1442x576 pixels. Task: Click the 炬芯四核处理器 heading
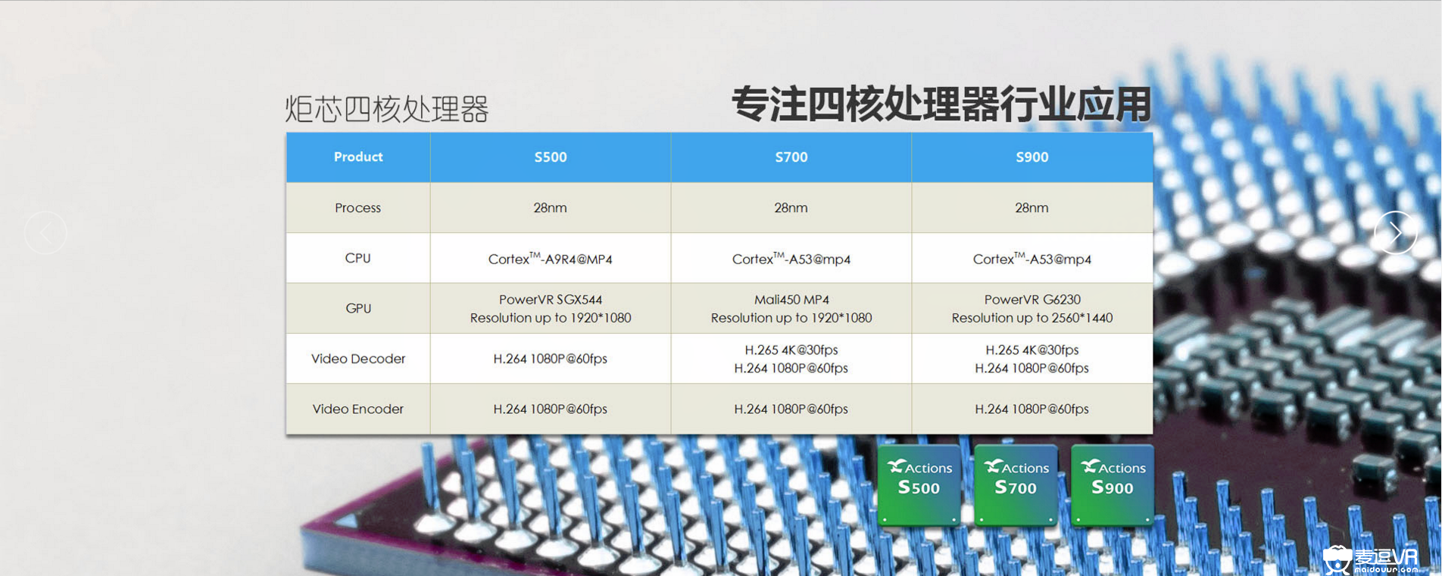(x=387, y=109)
